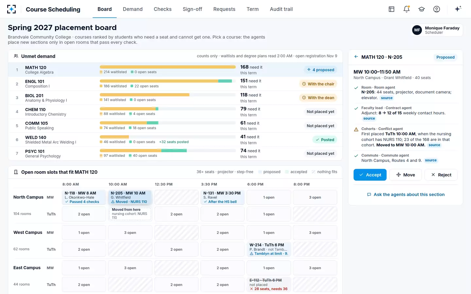Open the layout panel icon in header
Screen dimensions: 471x294
coord(392,9)
